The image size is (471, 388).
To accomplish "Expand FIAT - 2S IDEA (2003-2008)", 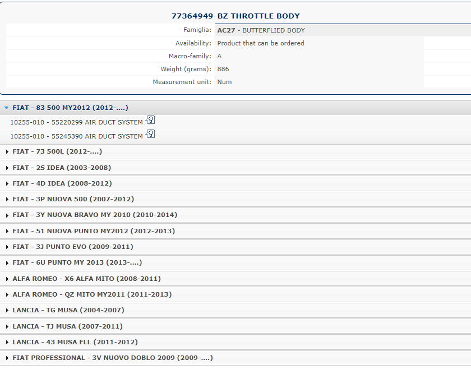I will click(x=62, y=168).
